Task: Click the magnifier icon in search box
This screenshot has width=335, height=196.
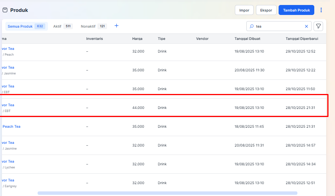Action: (252, 26)
